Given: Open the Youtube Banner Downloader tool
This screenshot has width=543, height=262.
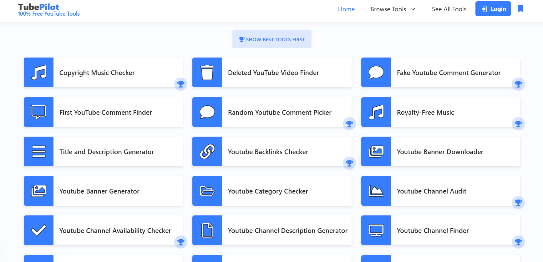Looking at the screenshot, I should coord(441,152).
